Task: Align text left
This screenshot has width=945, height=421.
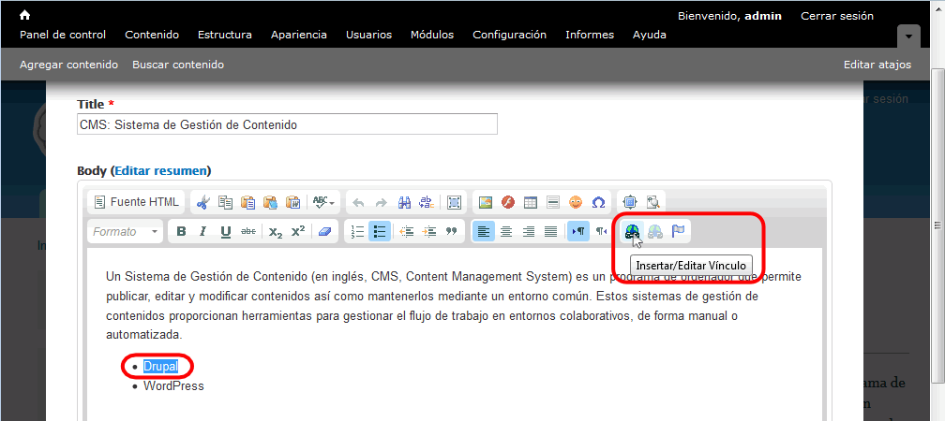Action: 484,232
